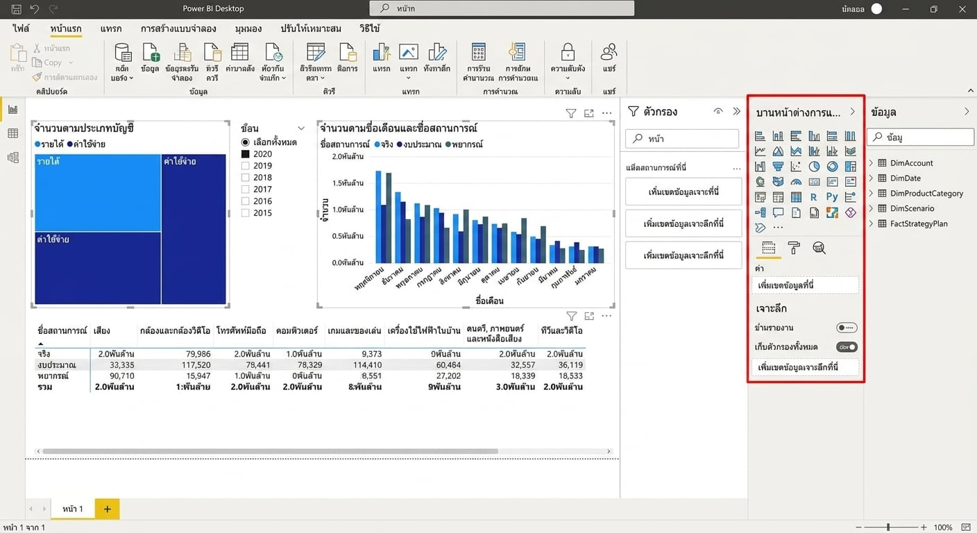Insert a pie chart visual
The height and width of the screenshot is (533, 977).
coord(814,167)
